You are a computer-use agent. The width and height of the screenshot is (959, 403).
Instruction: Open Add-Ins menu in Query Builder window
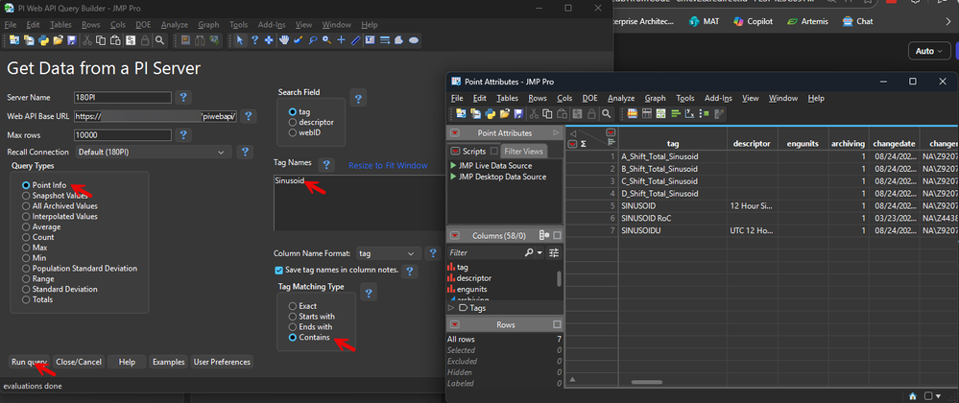pyautogui.click(x=270, y=25)
